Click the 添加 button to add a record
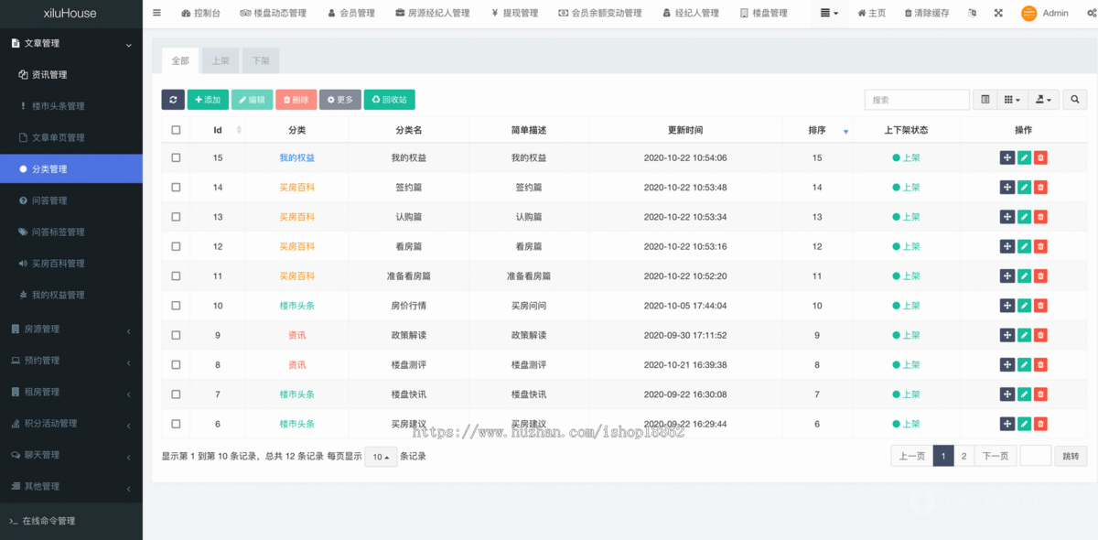 pos(208,99)
